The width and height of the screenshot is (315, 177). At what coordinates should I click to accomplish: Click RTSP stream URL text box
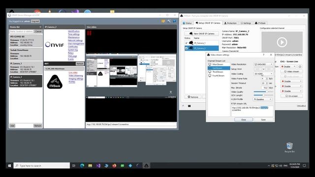click(252, 112)
